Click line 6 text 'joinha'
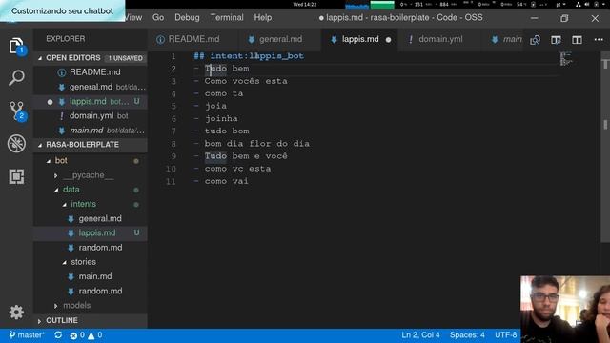Viewport: 610px width, 343px height. [x=221, y=118]
